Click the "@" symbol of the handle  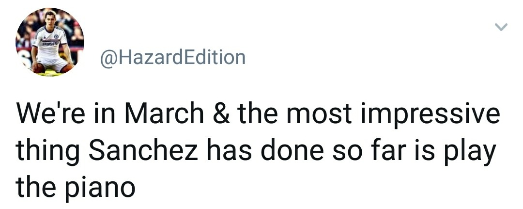click(108, 58)
